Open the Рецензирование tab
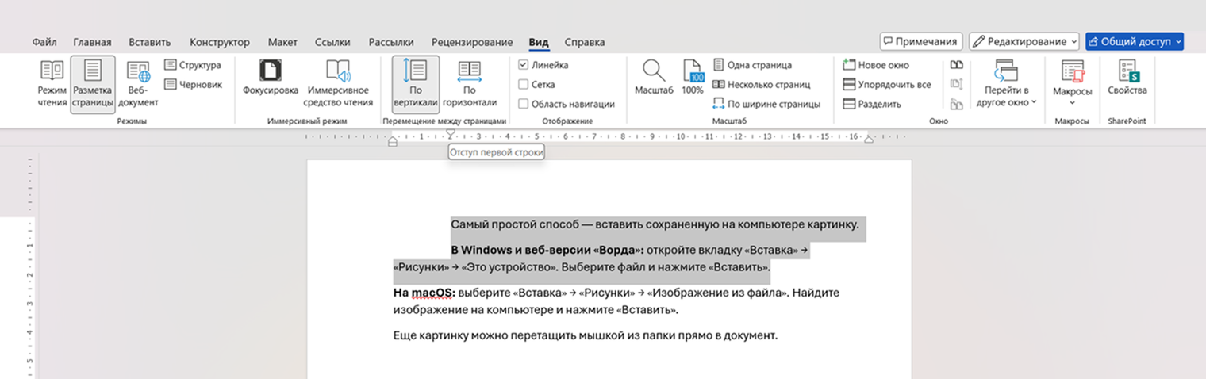The height and width of the screenshot is (379, 1206). pos(472,42)
